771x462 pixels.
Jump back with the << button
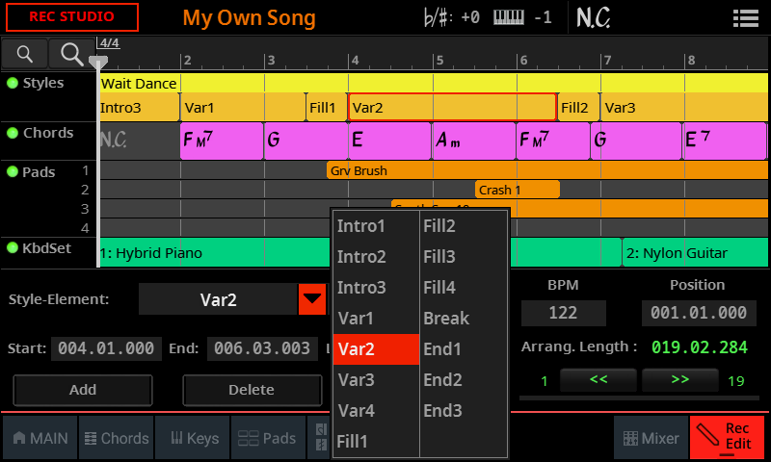[x=598, y=380]
